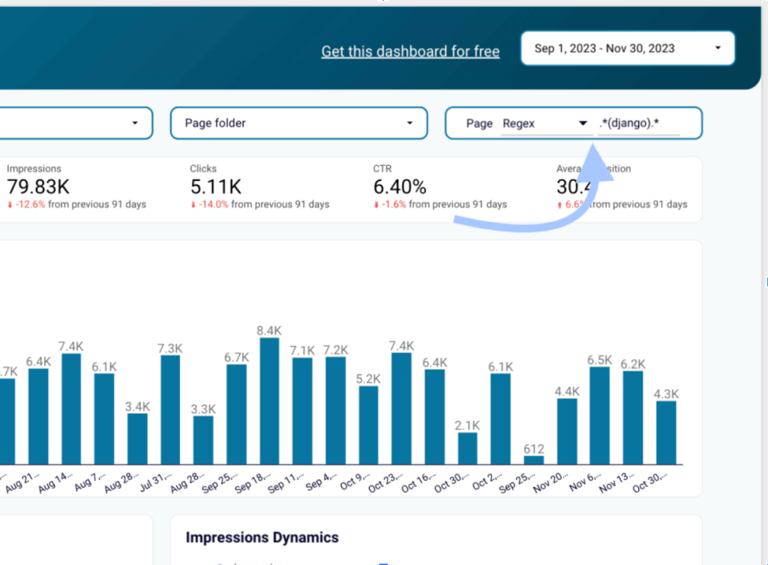Click the tallest bar labeled 8.4K
This screenshot has height=565, width=768.
coord(269,401)
